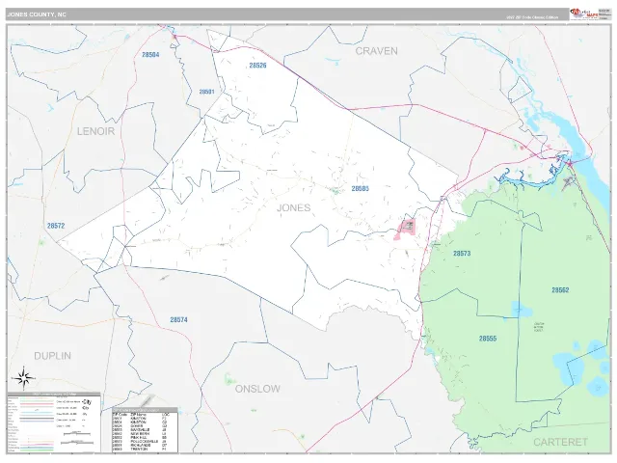
Task: Click the pink city area in Jones County
Action: (405, 230)
